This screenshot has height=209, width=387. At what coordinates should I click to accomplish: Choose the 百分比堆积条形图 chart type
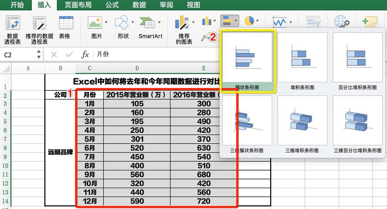(x=358, y=61)
